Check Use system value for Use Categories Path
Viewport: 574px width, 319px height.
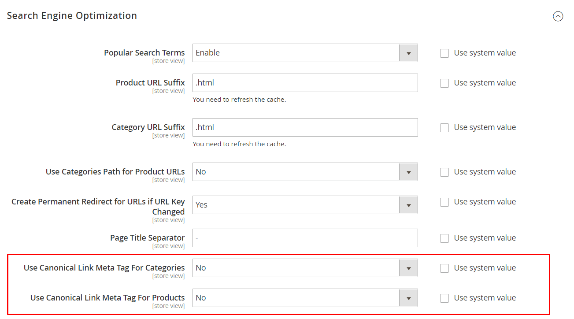444,172
